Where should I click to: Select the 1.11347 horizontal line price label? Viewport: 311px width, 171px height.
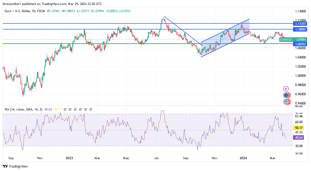point(300,23)
